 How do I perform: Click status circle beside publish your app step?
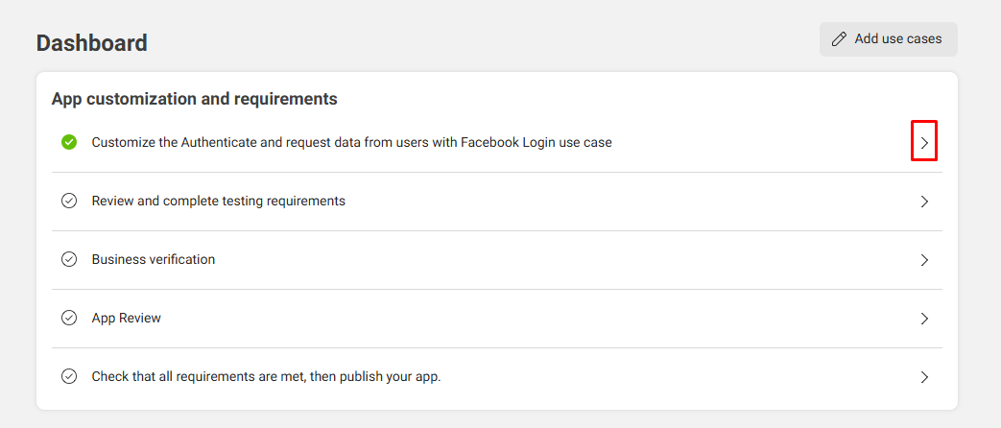pyautogui.click(x=69, y=376)
